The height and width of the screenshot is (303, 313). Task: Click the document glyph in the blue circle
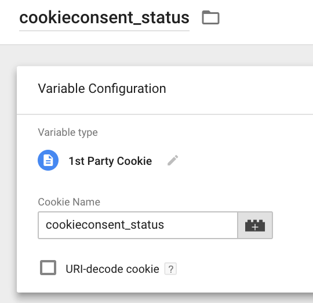tap(48, 160)
